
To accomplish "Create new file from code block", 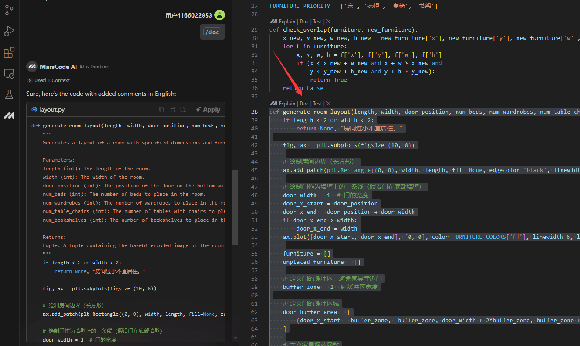I will pos(183,109).
